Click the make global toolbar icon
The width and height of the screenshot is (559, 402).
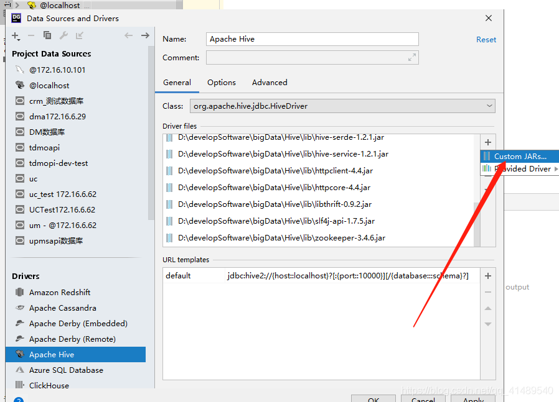(x=80, y=35)
